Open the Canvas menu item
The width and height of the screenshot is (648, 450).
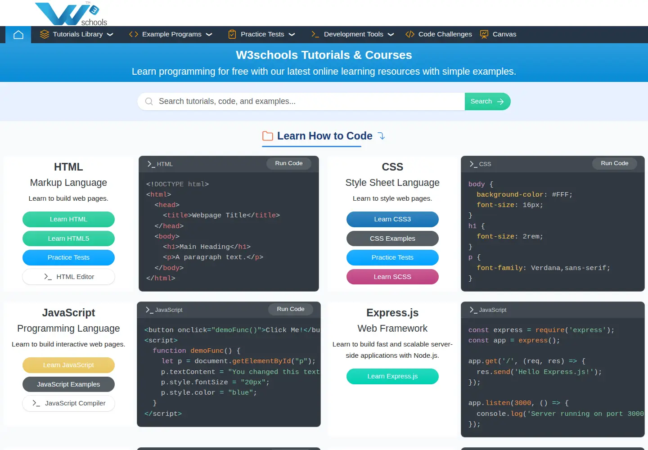pyautogui.click(x=498, y=34)
